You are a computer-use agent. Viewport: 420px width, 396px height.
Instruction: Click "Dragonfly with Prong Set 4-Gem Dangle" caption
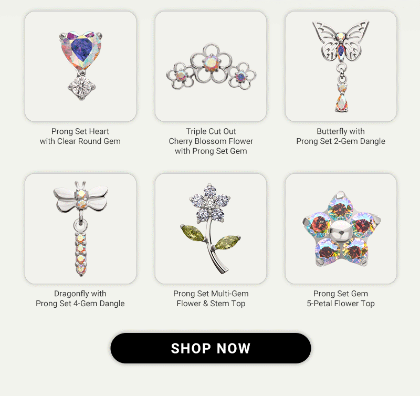(80, 298)
